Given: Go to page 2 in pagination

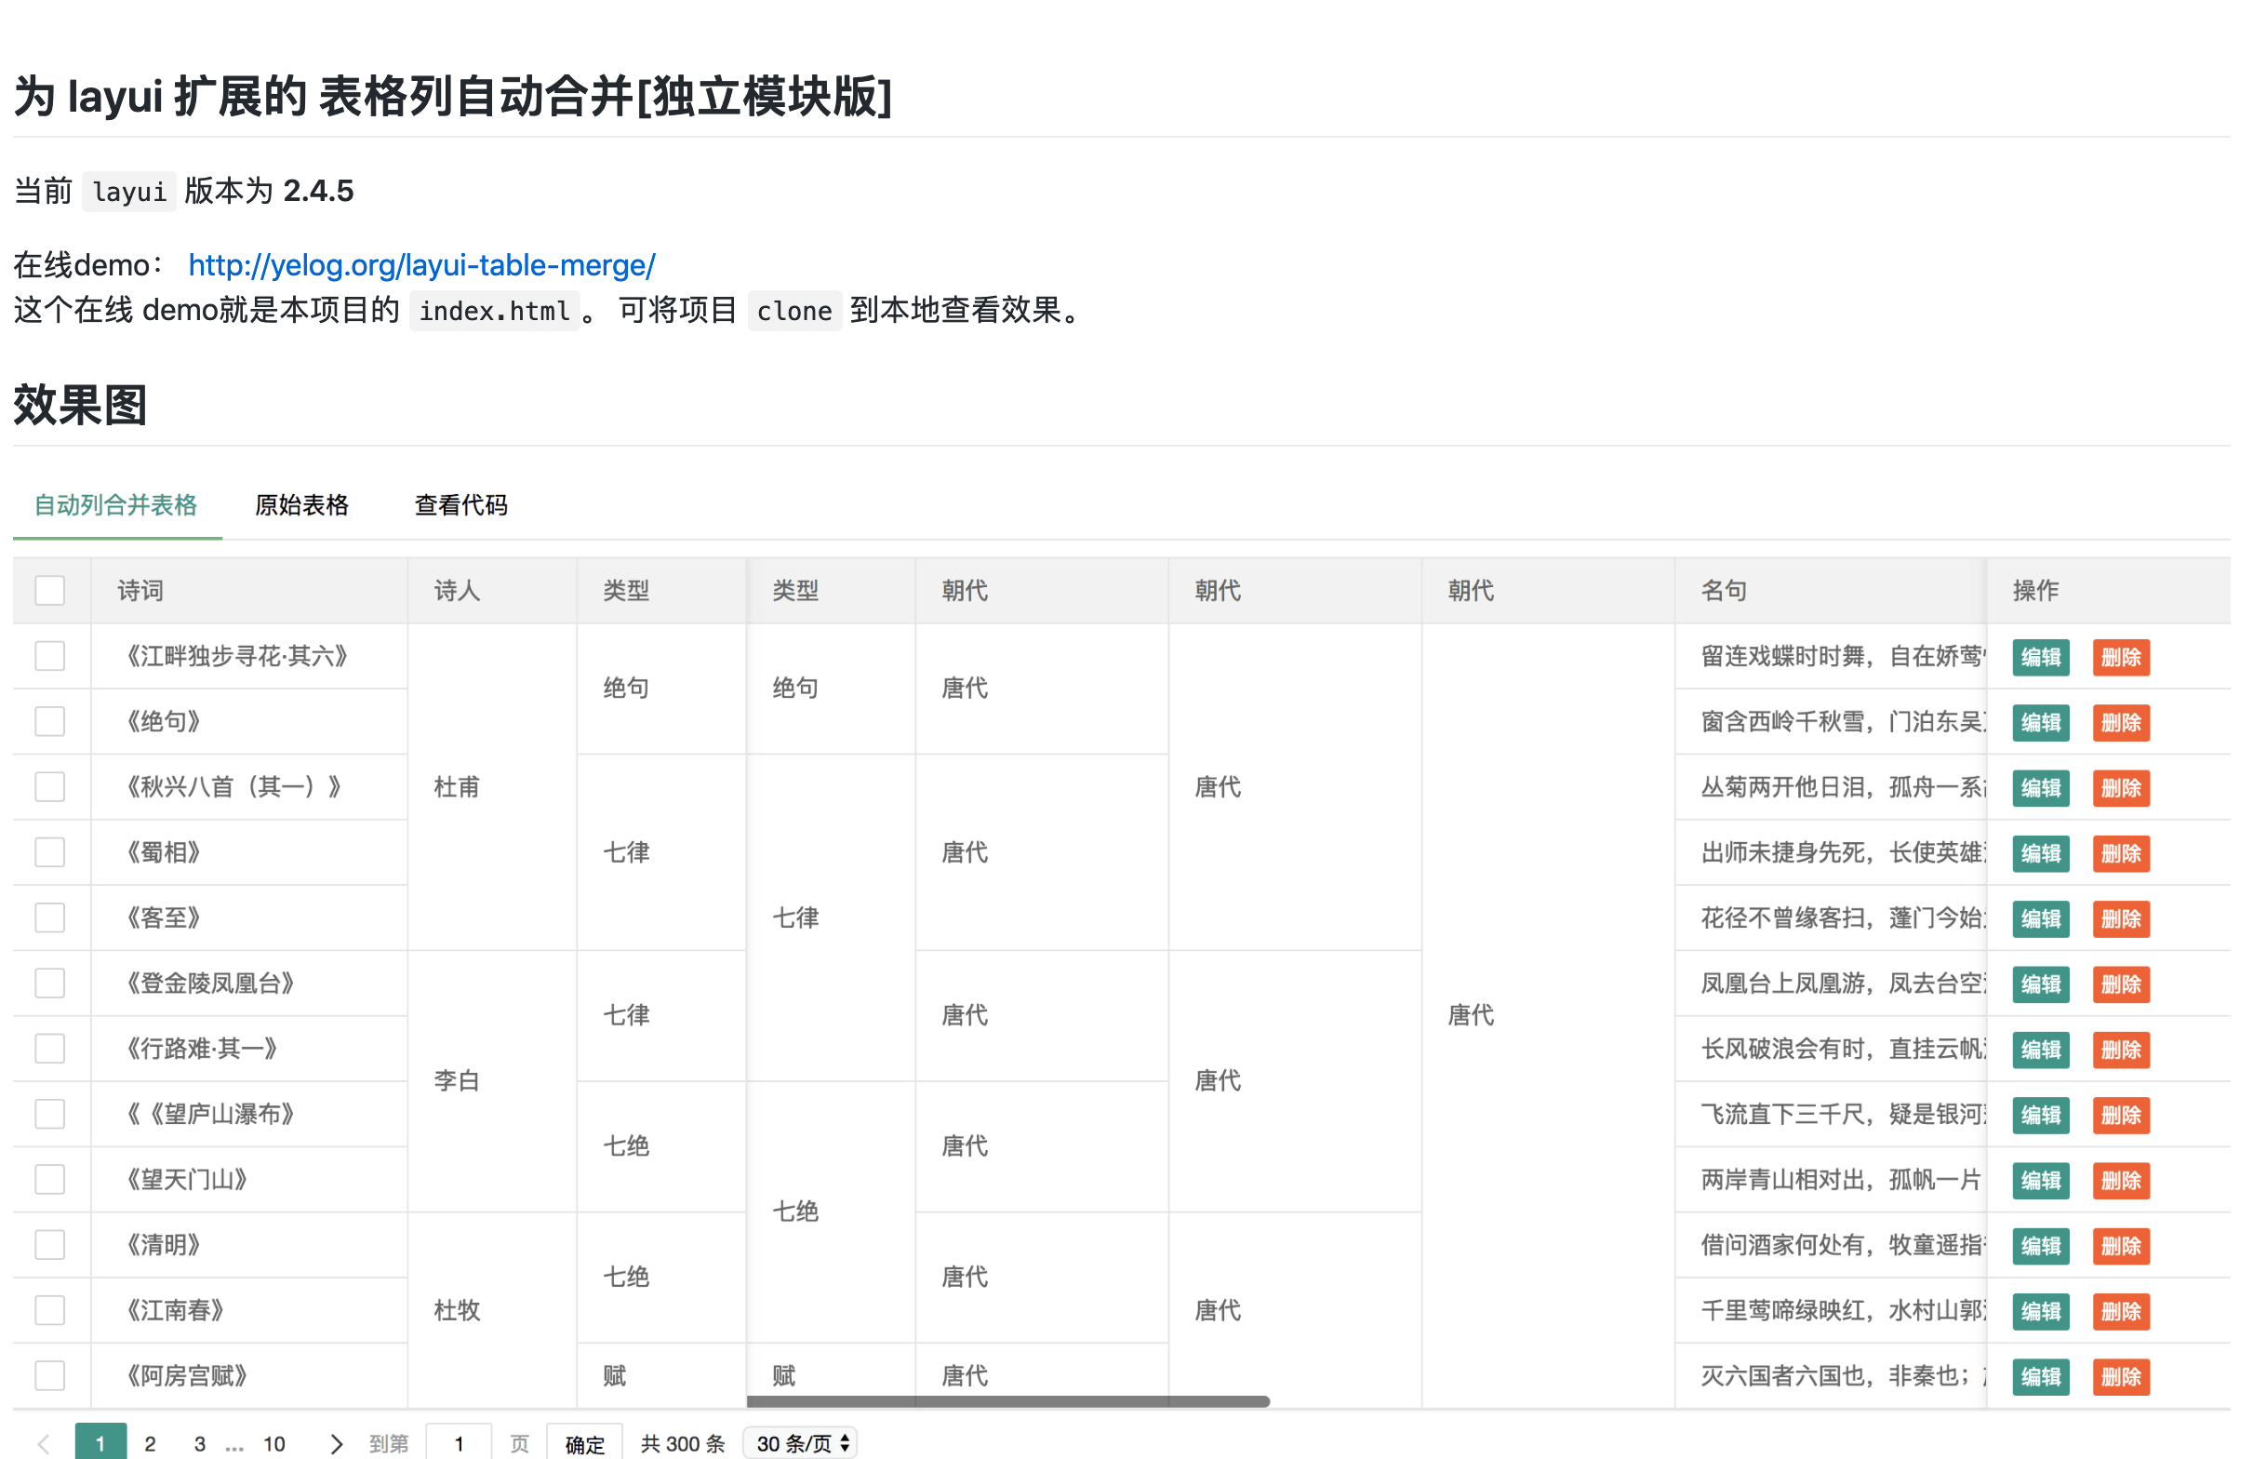Looking at the screenshot, I should pos(150,1444).
